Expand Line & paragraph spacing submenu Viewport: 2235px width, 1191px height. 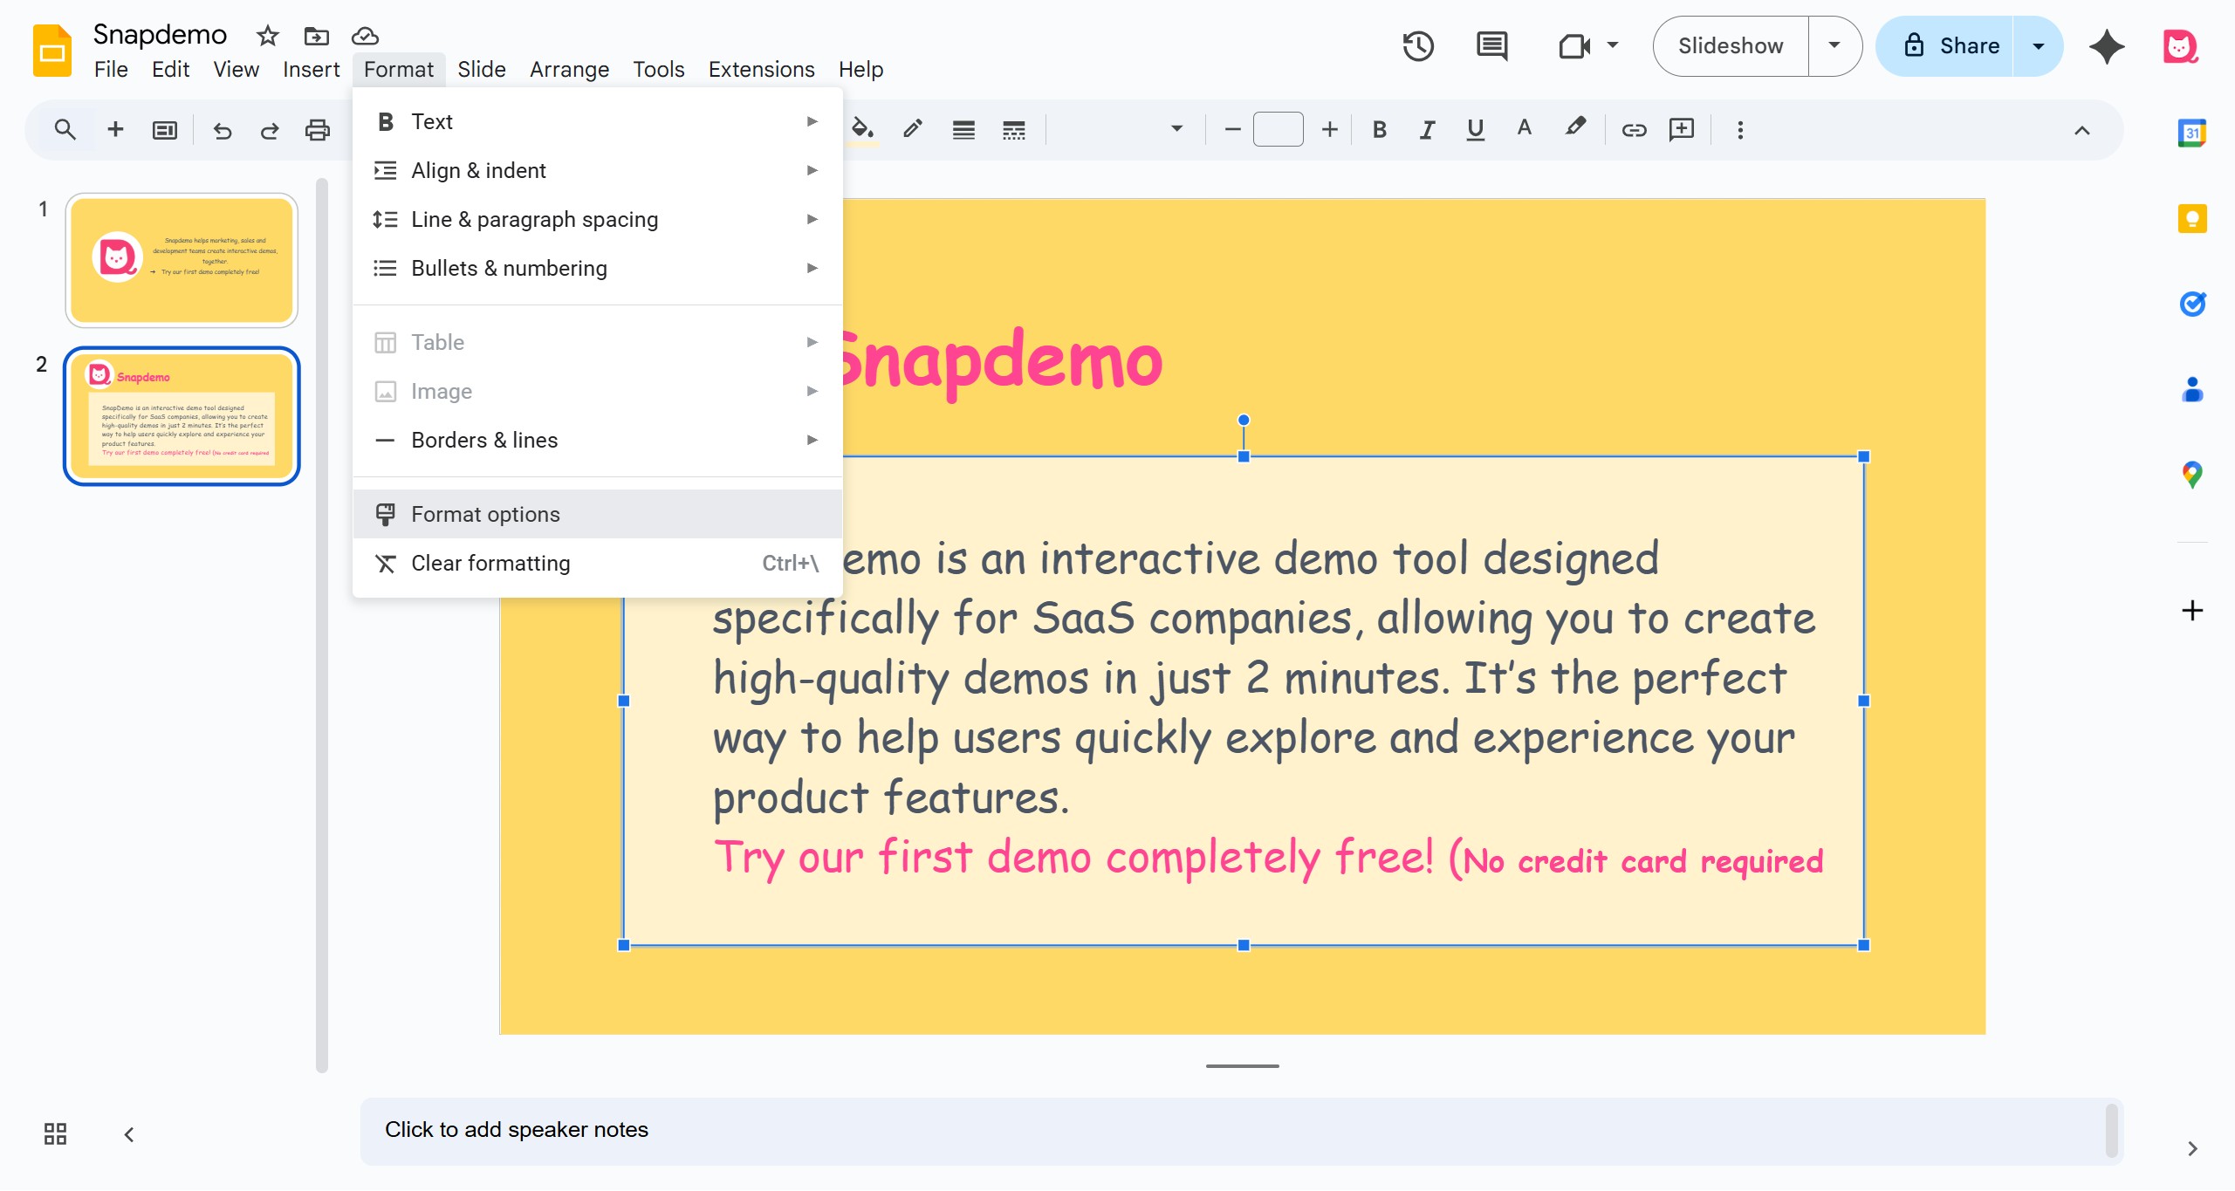(x=598, y=219)
